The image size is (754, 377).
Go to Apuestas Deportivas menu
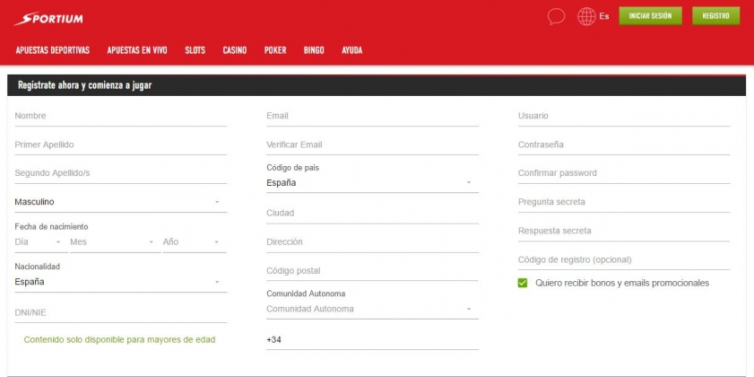(53, 50)
